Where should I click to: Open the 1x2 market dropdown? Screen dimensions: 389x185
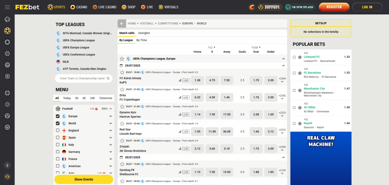click(212, 47)
